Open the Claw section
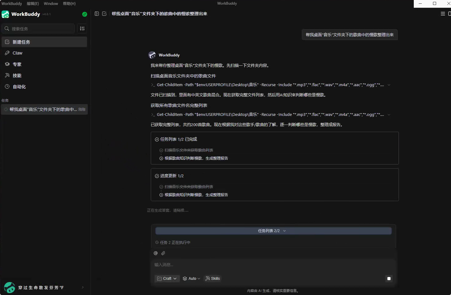The height and width of the screenshot is (295, 451). tap(44, 53)
